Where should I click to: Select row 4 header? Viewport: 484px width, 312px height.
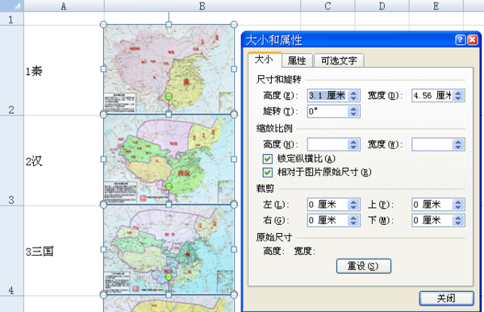(x=11, y=251)
